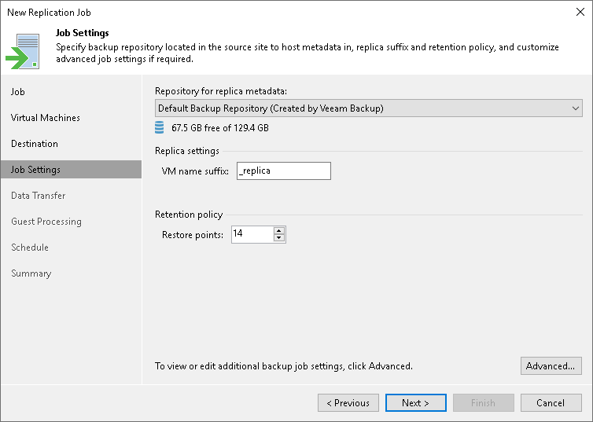Viewport: 593px width, 422px height.
Task: Click the VM name suffix field
Action: pos(283,171)
